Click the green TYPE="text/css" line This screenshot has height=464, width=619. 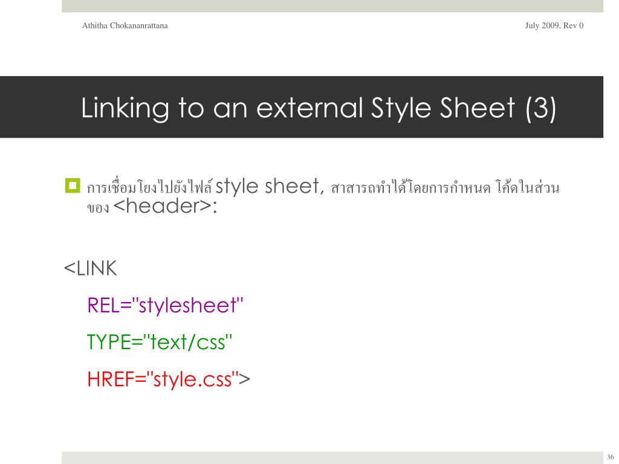159,342
